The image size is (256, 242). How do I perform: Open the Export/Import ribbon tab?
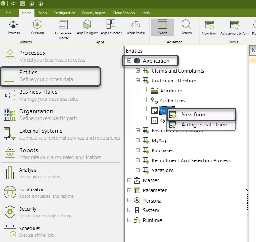[94, 13]
